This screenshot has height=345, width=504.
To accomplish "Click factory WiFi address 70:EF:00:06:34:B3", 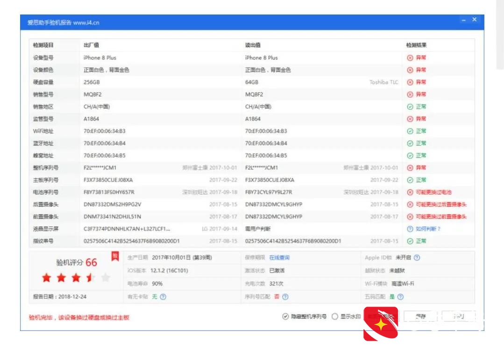I will click(x=105, y=131).
